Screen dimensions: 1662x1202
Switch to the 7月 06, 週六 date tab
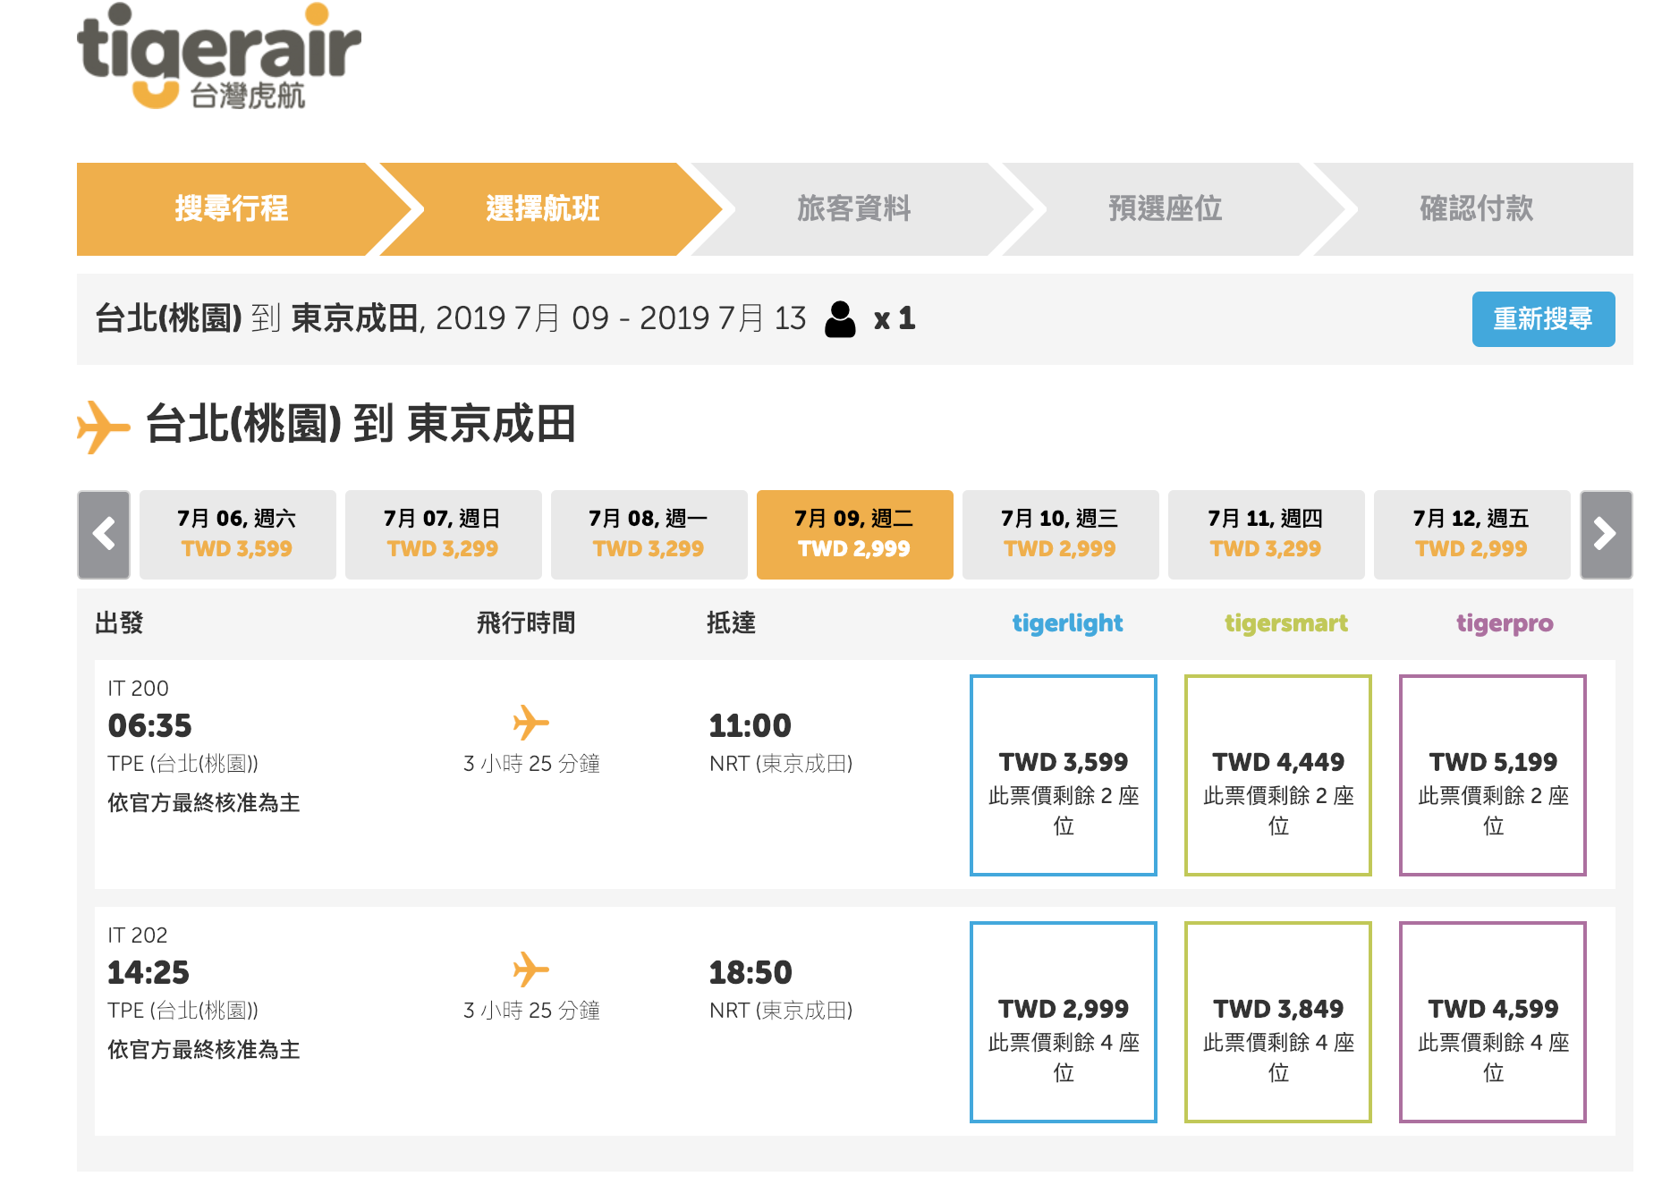[237, 535]
